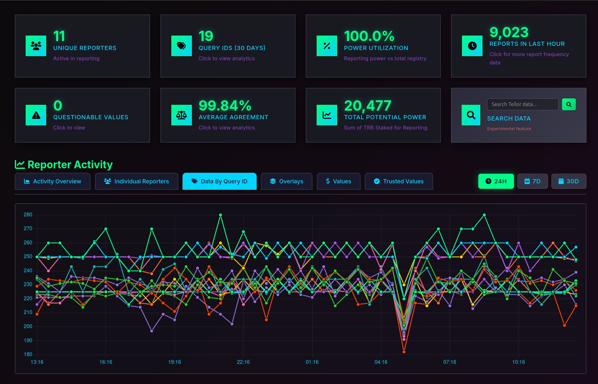This screenshot has width=598, height=384.
Task: Focus the Search Tellor data input field
Action: point(523,104)
